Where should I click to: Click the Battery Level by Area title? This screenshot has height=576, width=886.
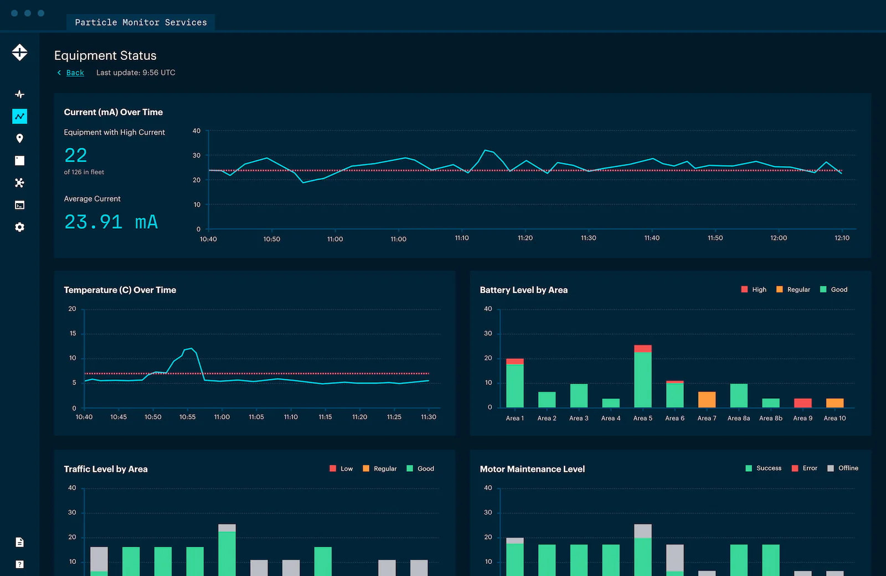point(524,290)
